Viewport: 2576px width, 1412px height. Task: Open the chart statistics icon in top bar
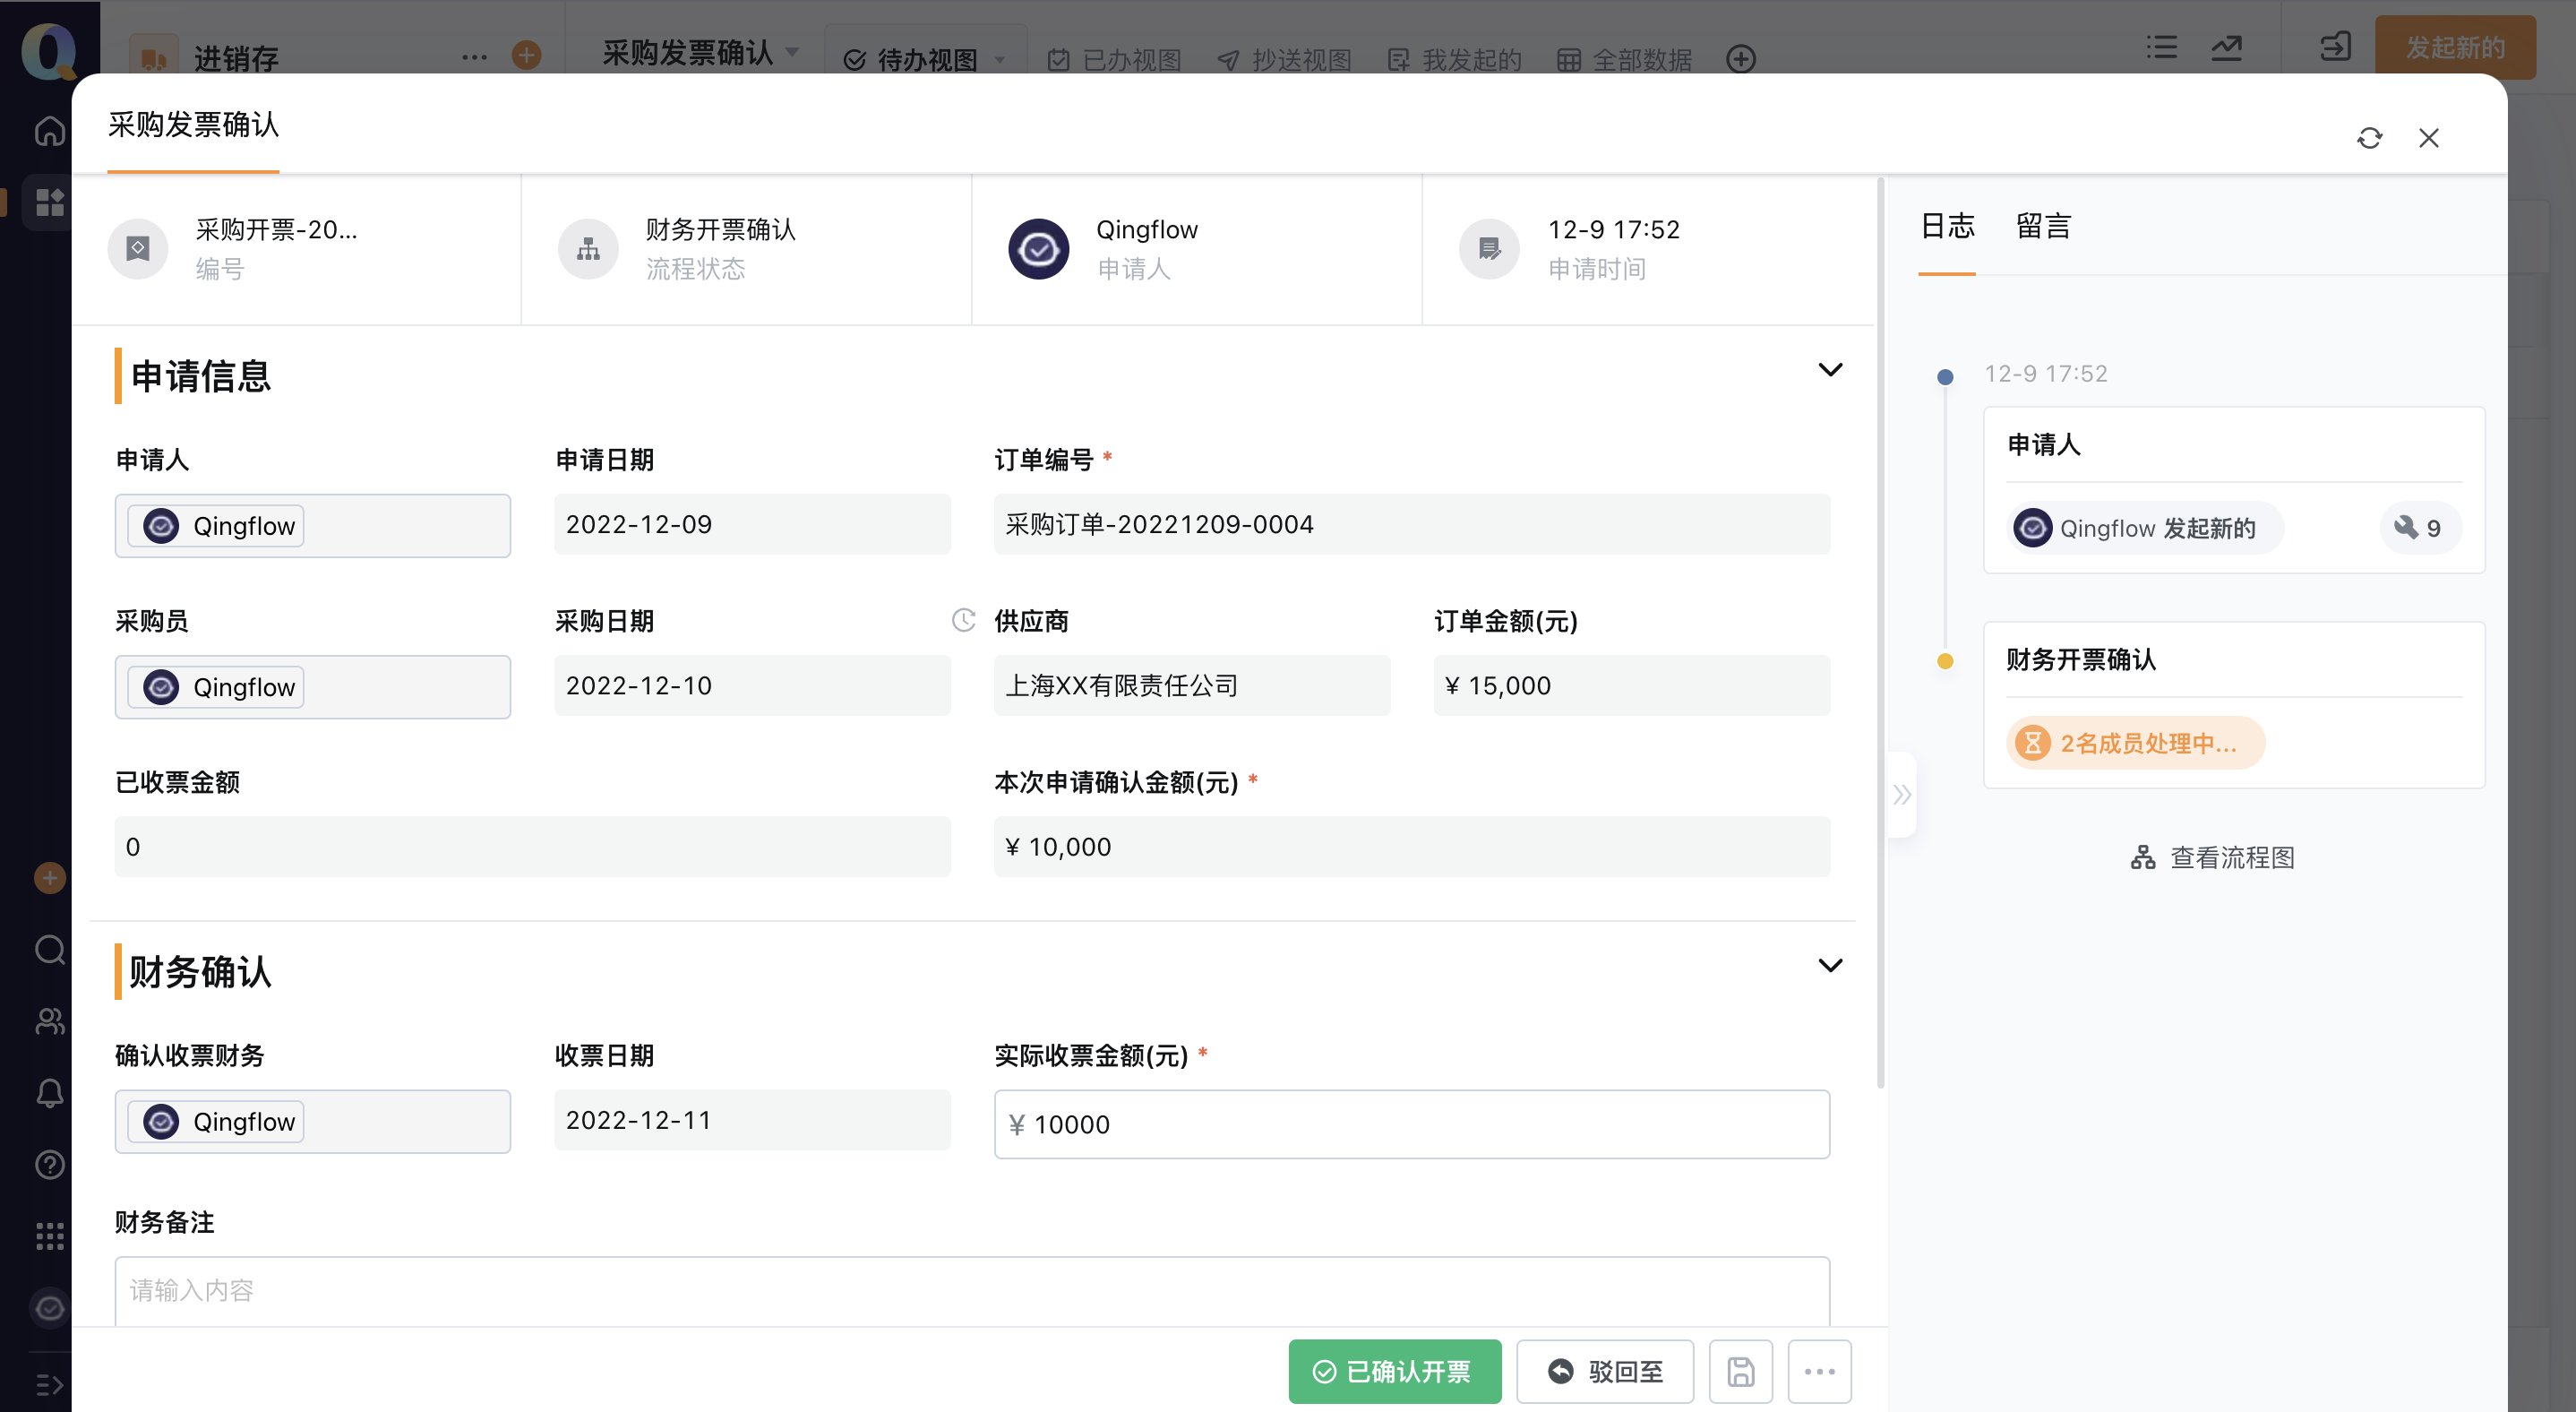pyautogui.click(x=2227, y=47)
